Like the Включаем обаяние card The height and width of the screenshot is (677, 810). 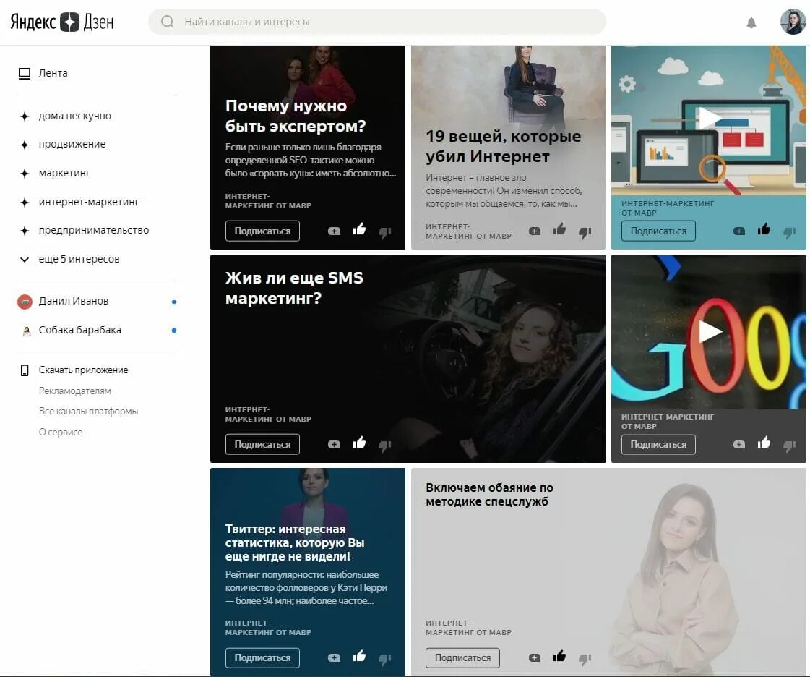tap(559, 656)
